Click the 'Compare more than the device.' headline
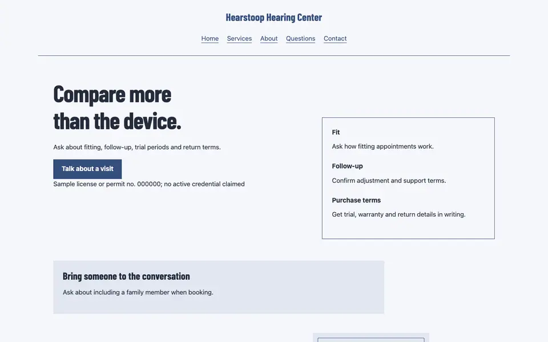Viewport: 548px width, 342px height. pyautogui.click(x=118, y=108)
